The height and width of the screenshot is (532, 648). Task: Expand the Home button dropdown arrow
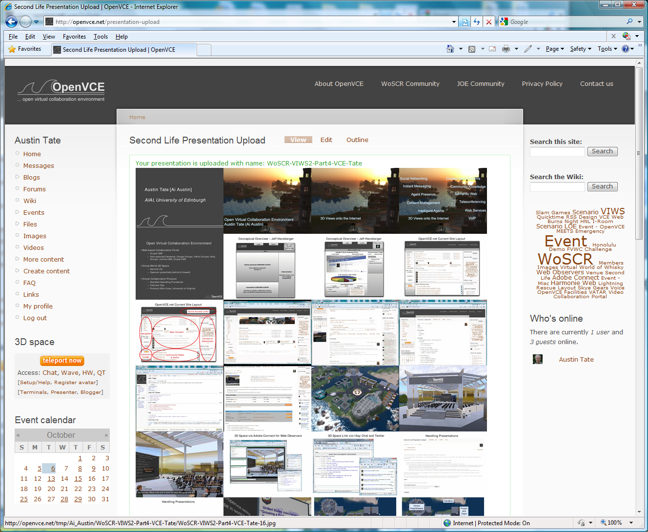click(461, 49)
